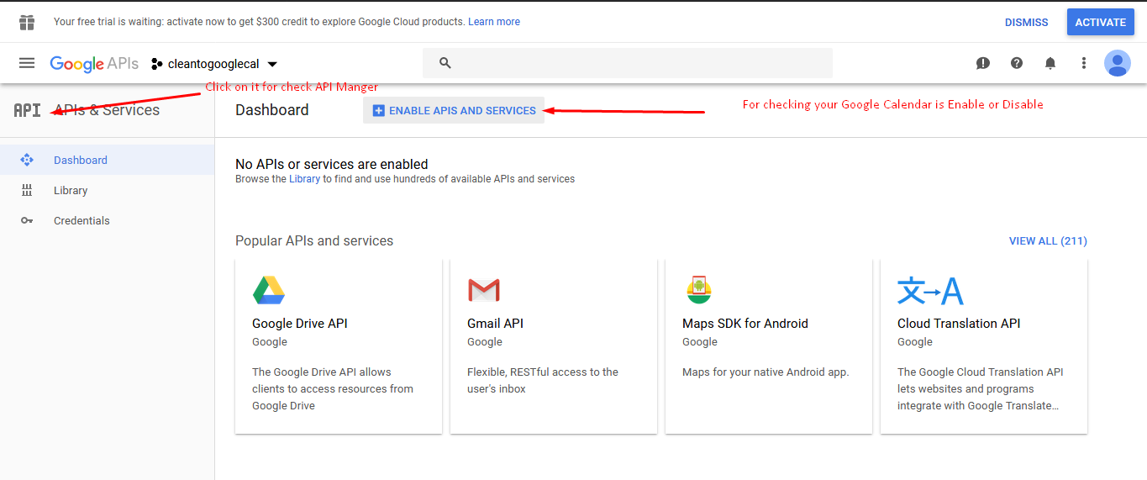
Task: Click the APIs & Services heading
Action: [x=107, y=110]
